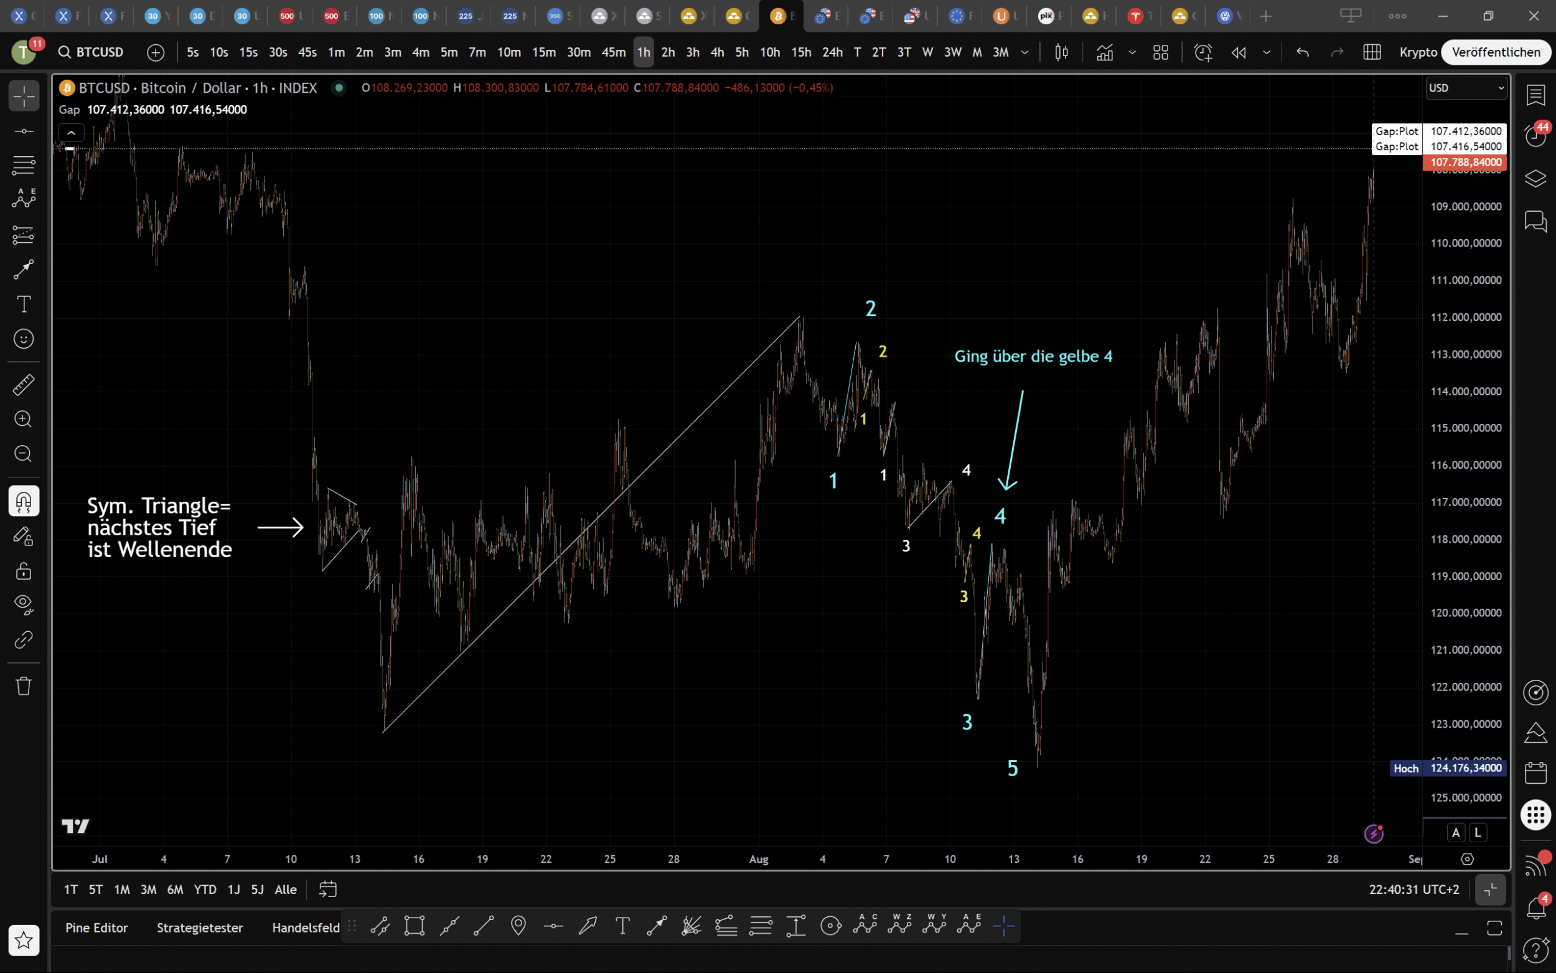Open the Calendar panel icon
Screen dimensions: 1556x973
pyautogui.click(x=1535, y=773)
